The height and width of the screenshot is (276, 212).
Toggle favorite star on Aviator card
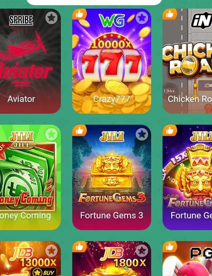click(x=51, y=18)
